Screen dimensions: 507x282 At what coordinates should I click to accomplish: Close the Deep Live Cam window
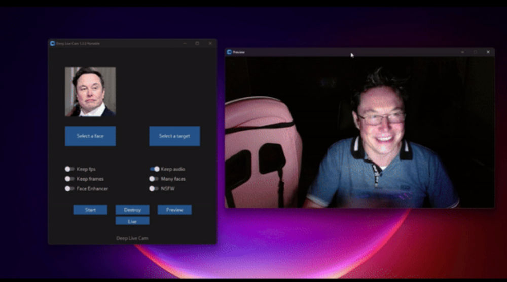pos(210,43)
